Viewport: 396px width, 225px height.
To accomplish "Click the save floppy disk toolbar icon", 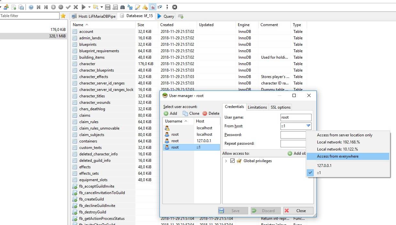I will [108, 7].
